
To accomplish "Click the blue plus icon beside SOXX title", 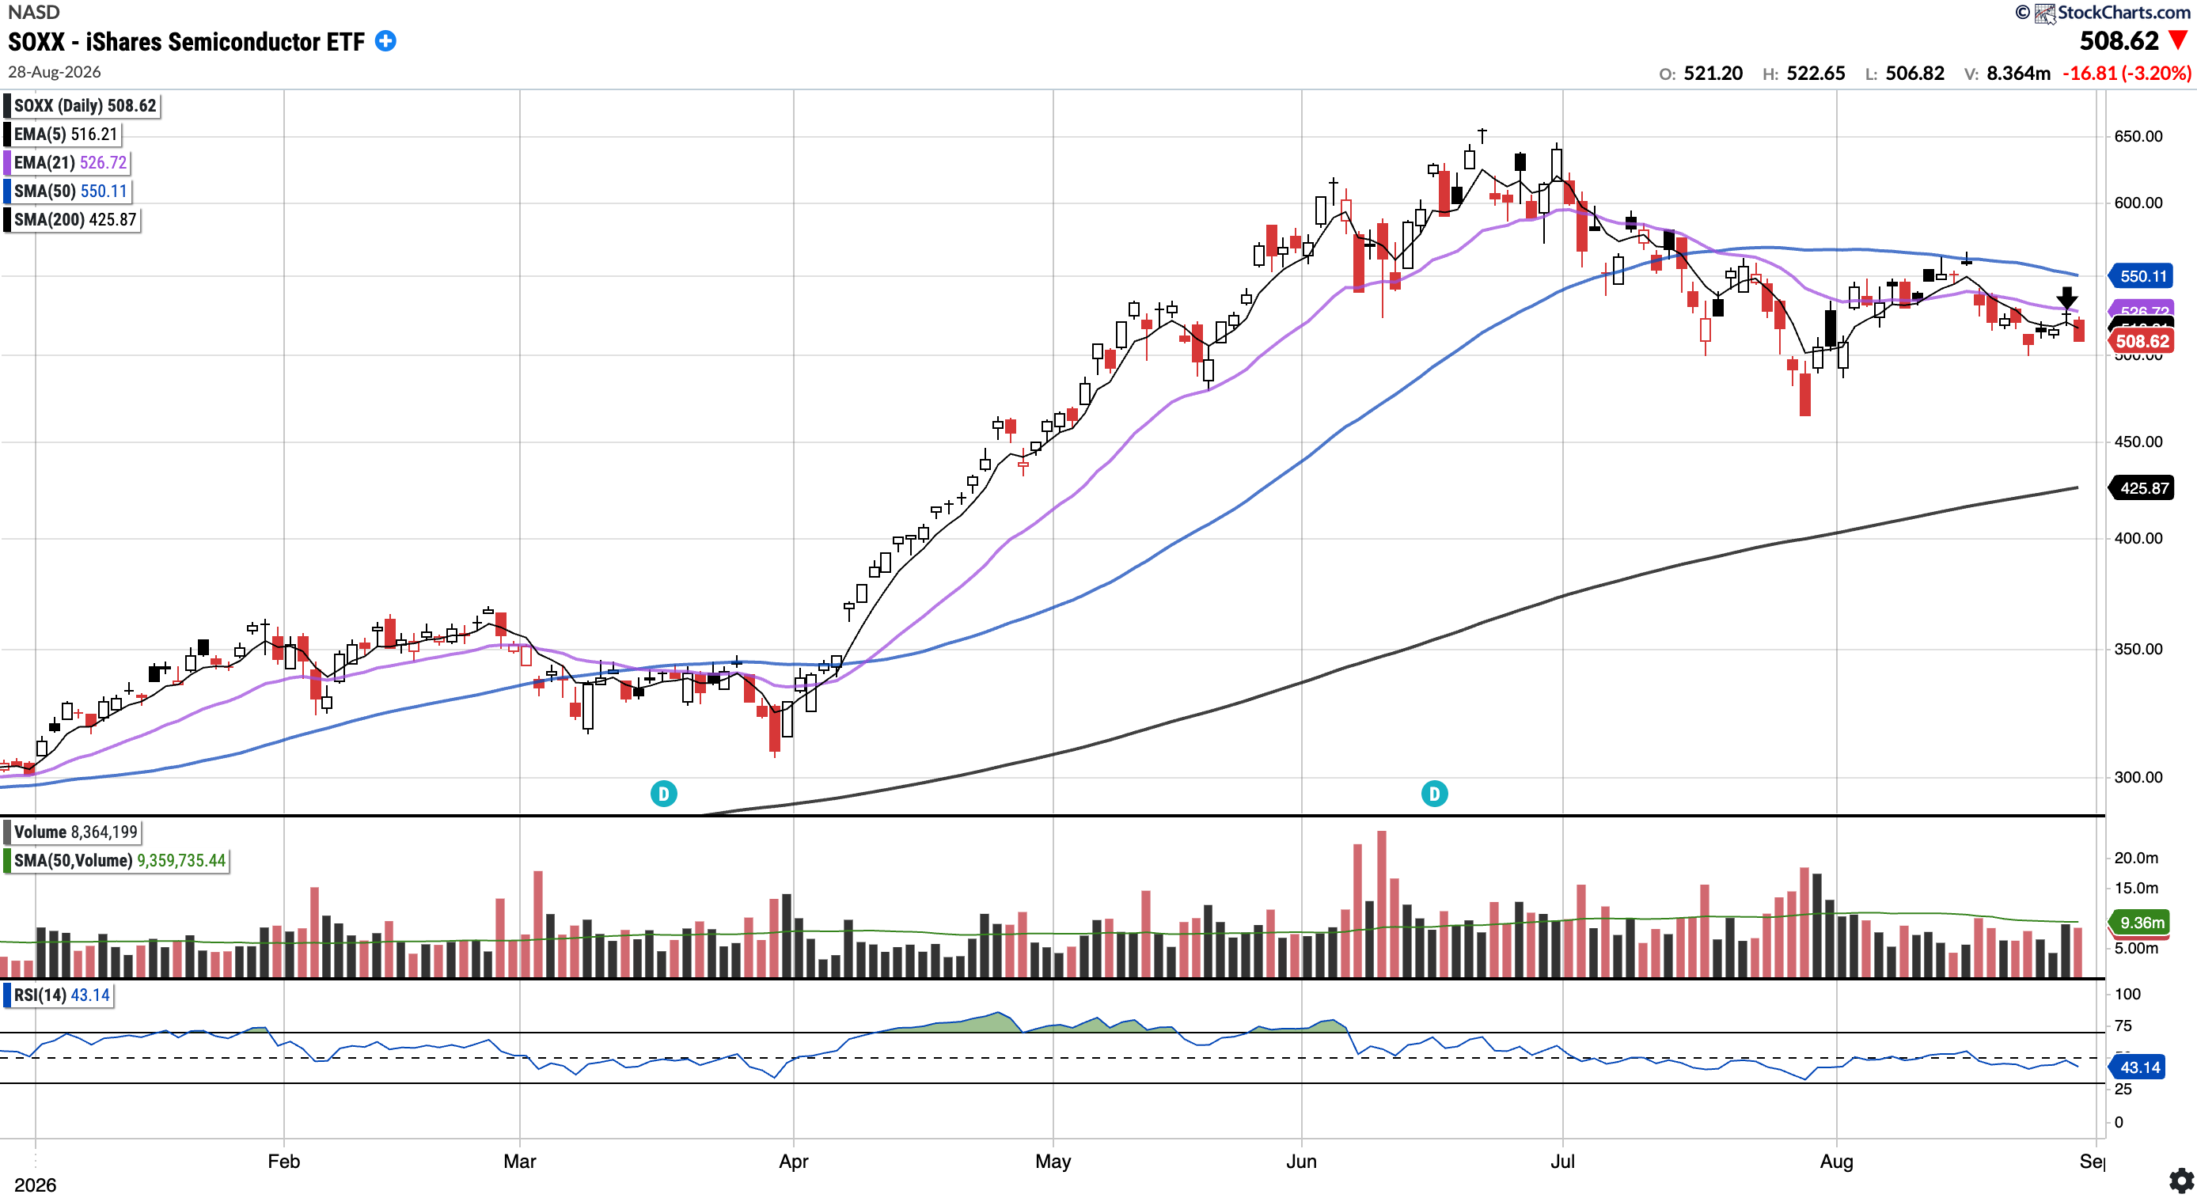I will [x=385, y=41].
